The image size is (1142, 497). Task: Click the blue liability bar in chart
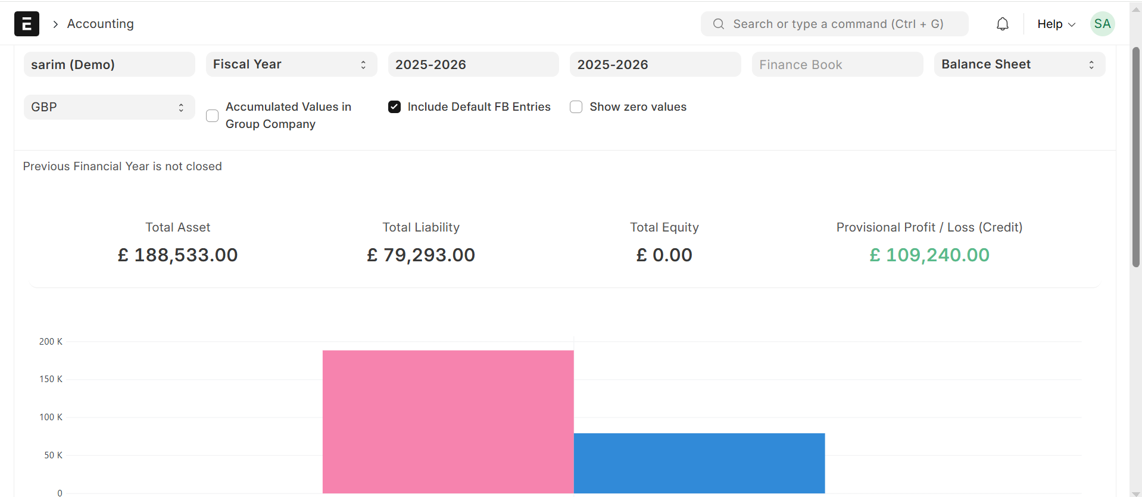coord(699,463)
